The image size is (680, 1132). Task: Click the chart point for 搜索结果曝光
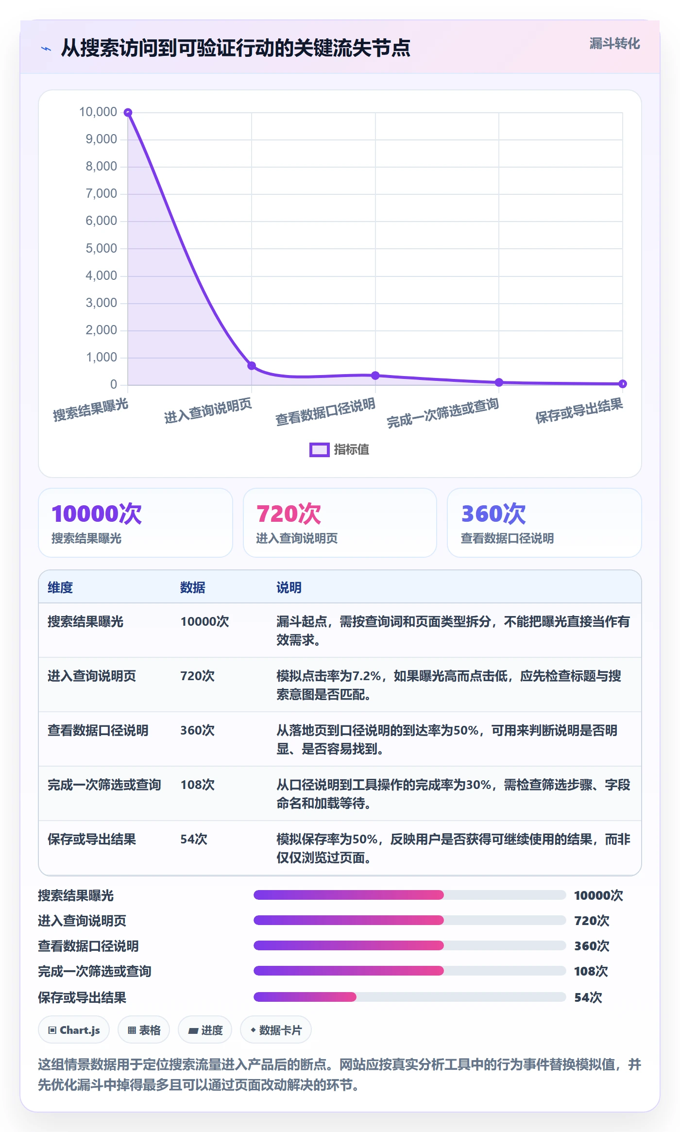pos(128,113)
